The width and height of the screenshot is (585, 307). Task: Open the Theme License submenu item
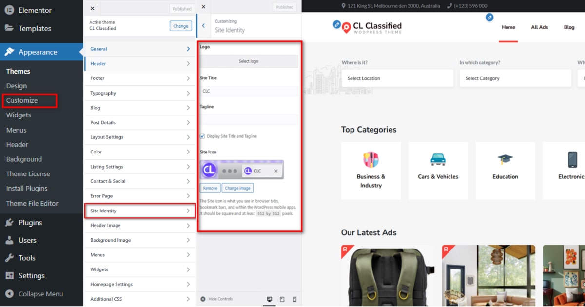(28, 173)
